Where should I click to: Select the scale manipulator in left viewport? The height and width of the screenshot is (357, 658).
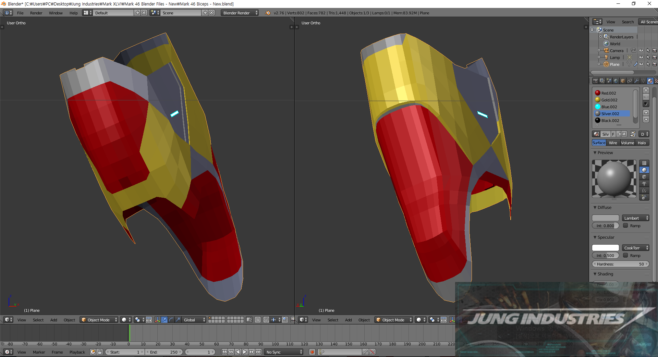(x=178, y=320)
